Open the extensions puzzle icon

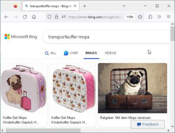(150, 17)
